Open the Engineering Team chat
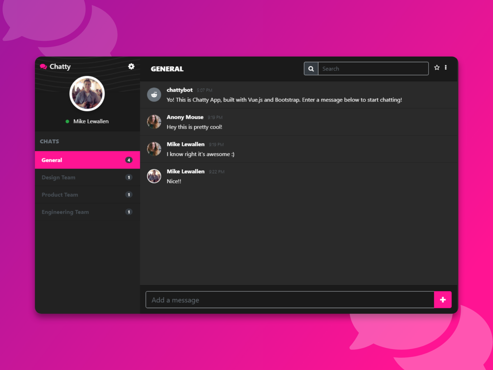493x370 pixels. [x=88, y=212]
